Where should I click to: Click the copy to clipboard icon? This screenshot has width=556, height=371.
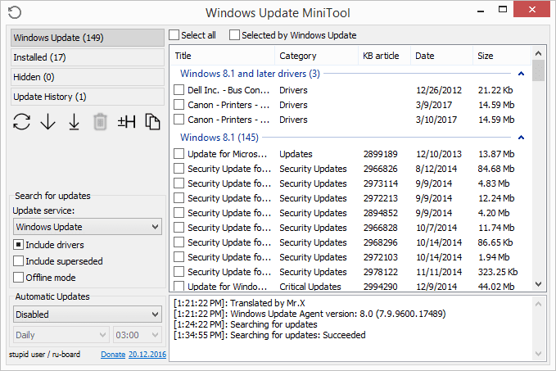pos(152,122)
